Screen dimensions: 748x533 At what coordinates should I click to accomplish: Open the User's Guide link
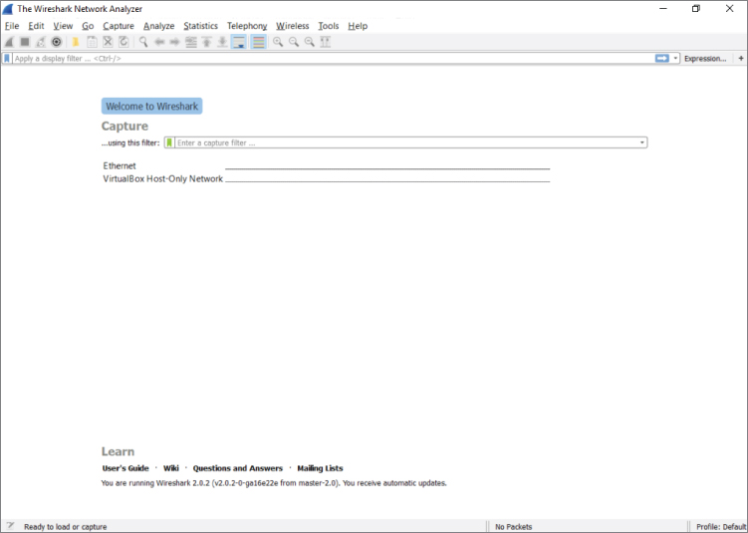coord(125,468)
